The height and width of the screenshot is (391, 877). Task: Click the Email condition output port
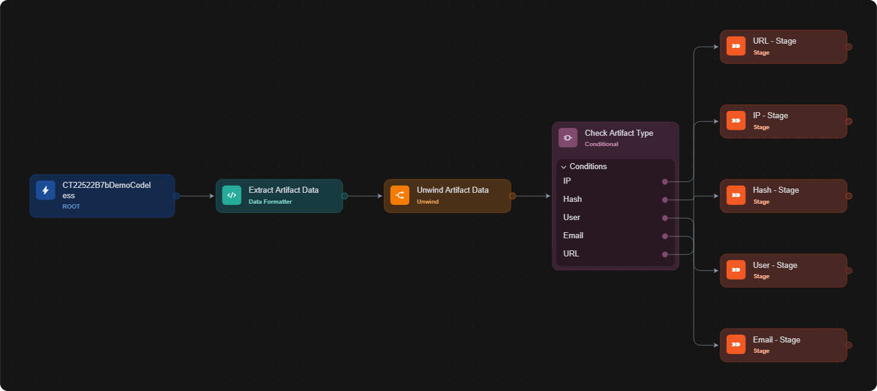[665, 236]
